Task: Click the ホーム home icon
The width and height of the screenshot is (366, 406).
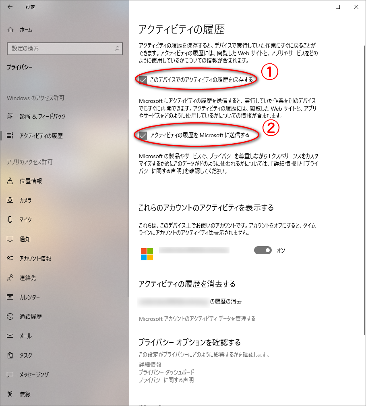Action: 11,30
